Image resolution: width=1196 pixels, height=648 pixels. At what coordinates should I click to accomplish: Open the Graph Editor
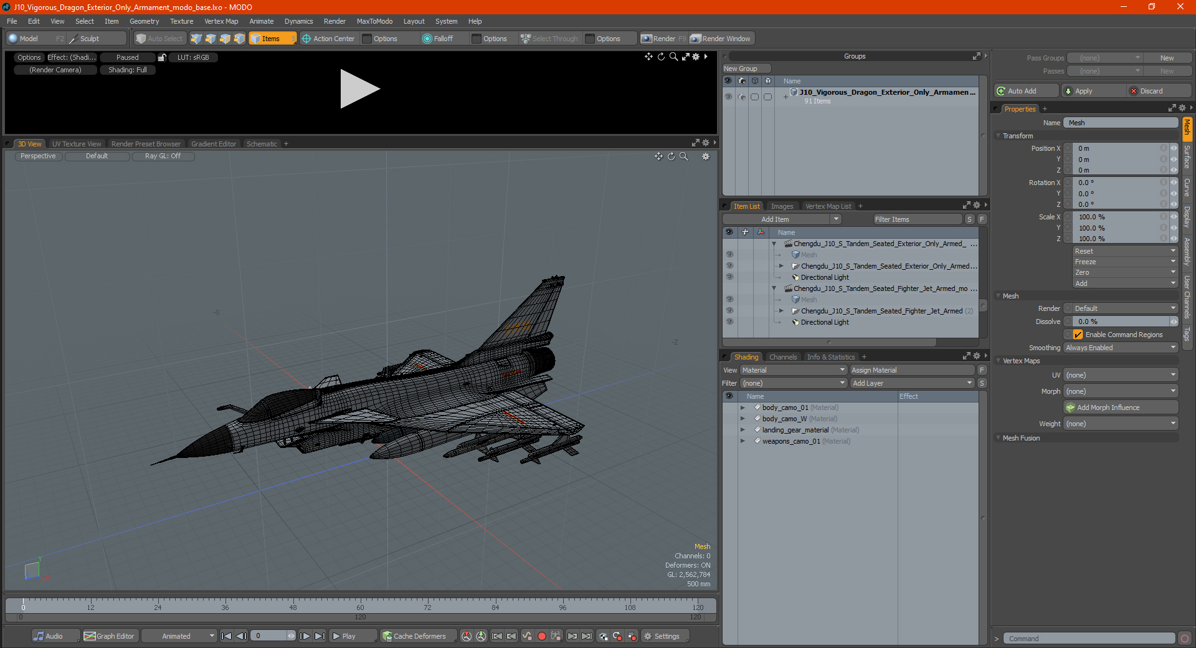109,636
